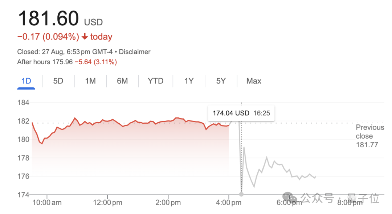View the 5Y chart range

pos(221,81)
